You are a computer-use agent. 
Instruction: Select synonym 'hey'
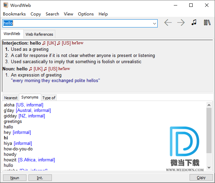tap(7, 133)
